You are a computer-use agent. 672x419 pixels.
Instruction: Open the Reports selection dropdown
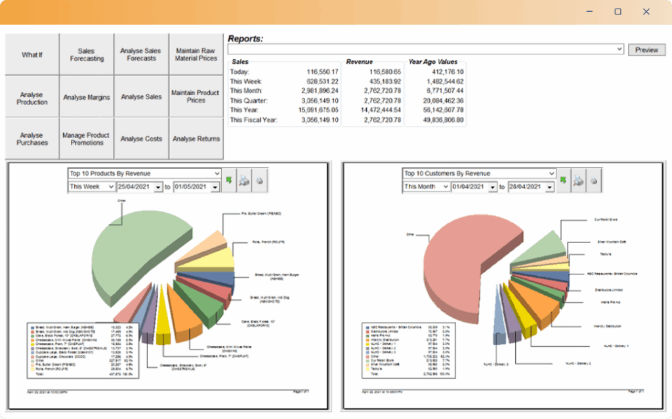point(619,49)
